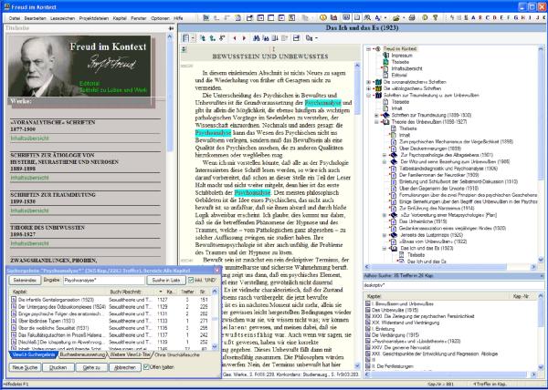Click the lightbulb hint icon in toolbar

click(436, 17)
